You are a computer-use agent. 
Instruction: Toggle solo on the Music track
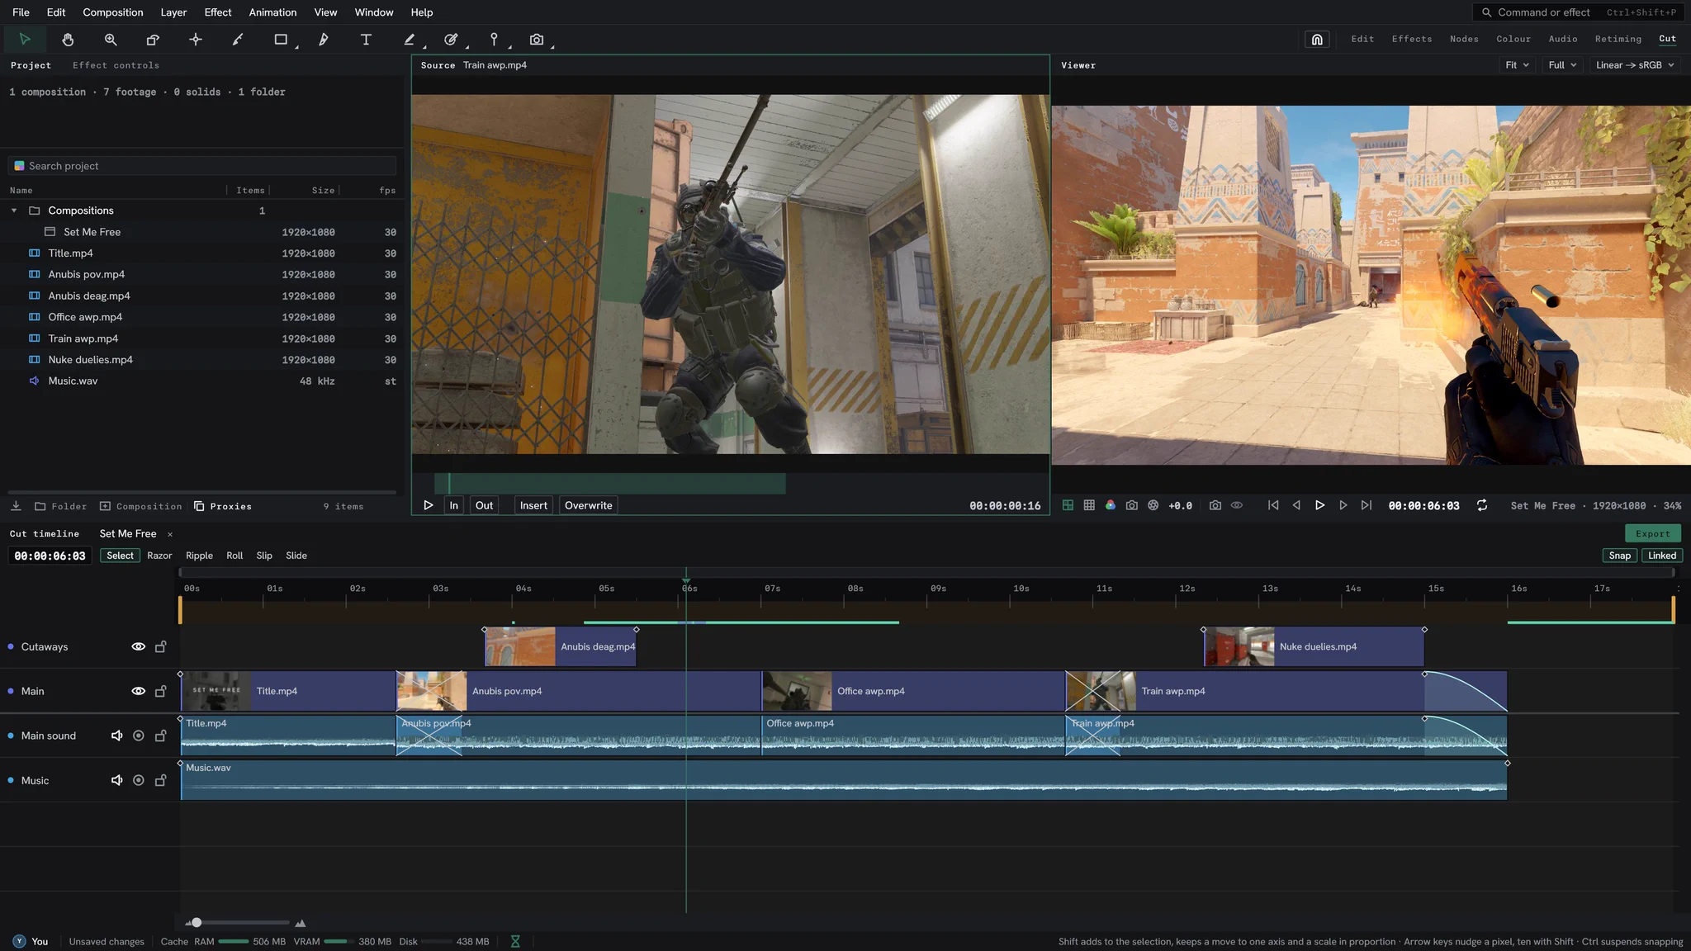coord(139,780)
